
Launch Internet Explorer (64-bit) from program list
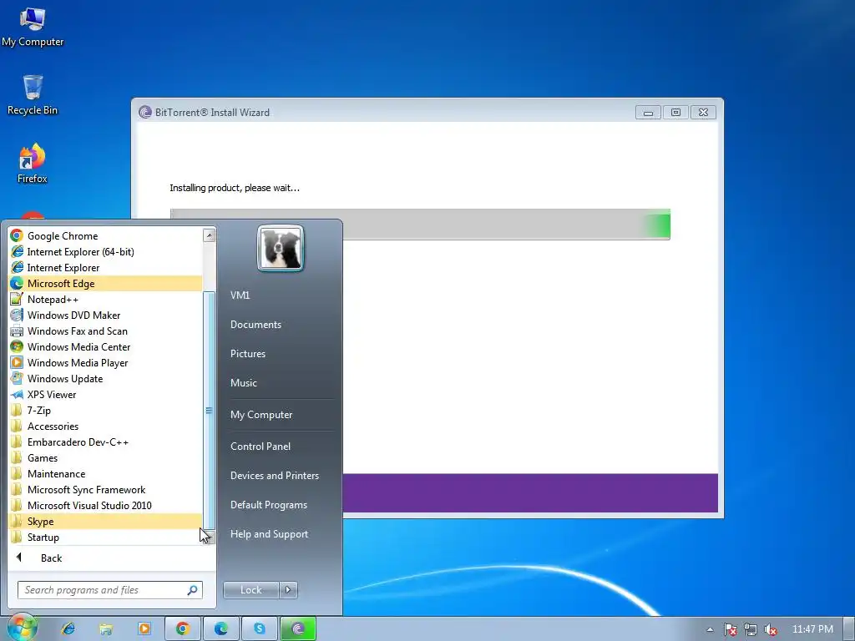click(x=105, y=252)
